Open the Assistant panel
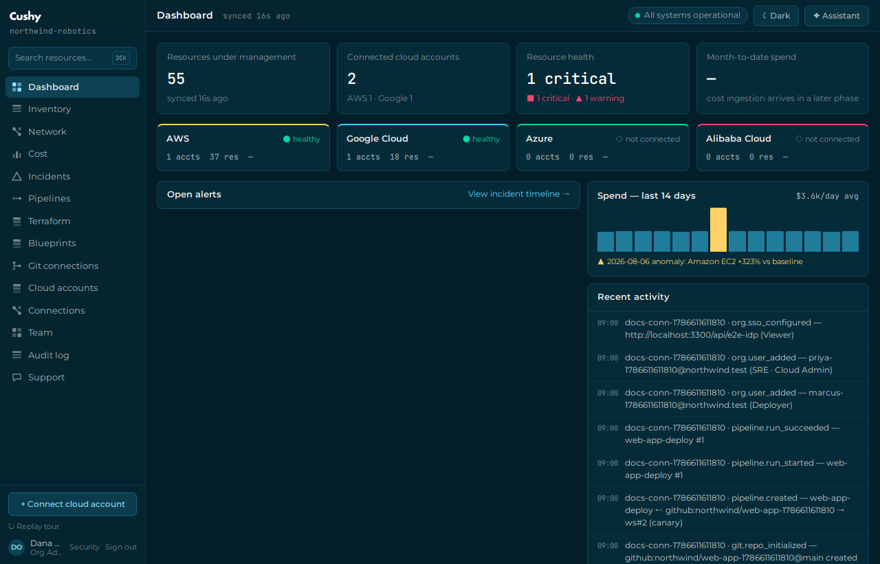Screen dimensions: 880x564 [836, 15]
